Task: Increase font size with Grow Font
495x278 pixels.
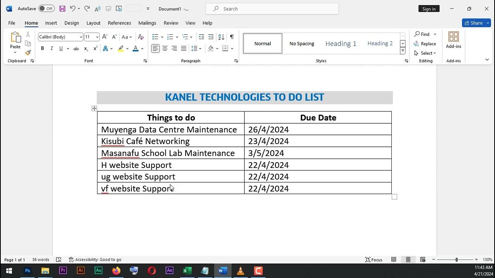Action: coord(105,37)
